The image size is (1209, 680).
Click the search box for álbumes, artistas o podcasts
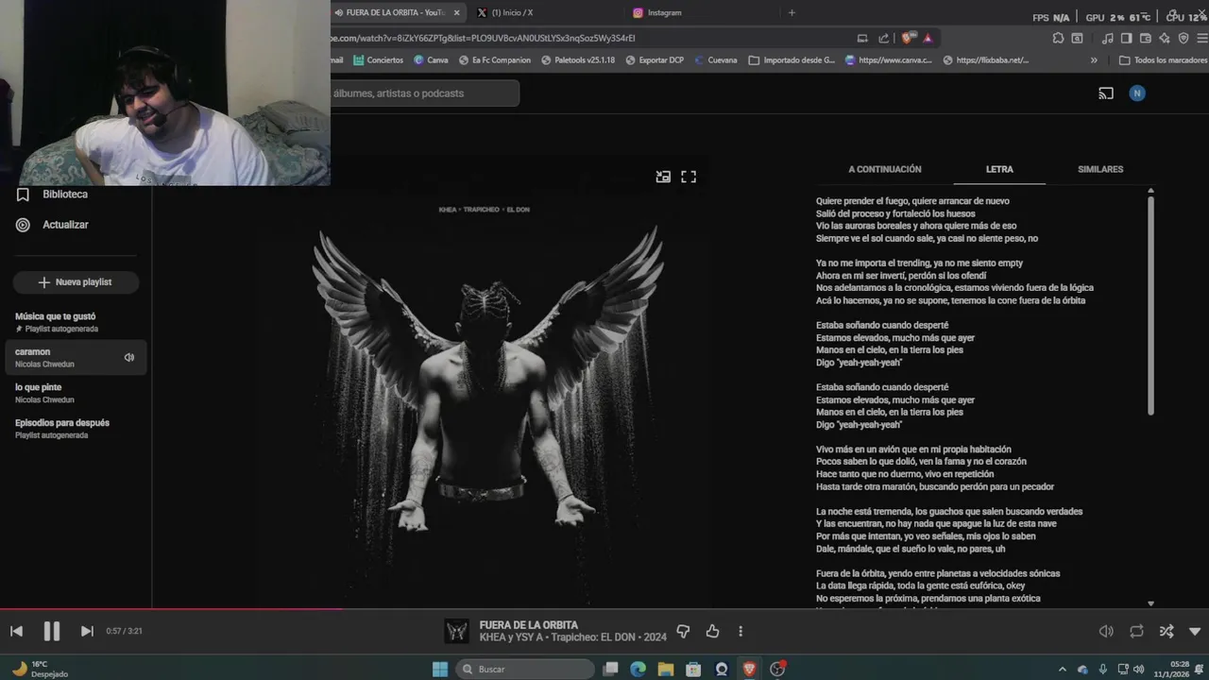(425, 93)
